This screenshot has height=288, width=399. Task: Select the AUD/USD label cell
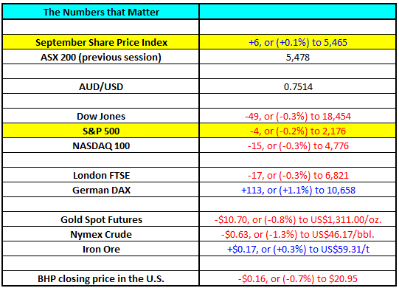click(x=101, y=86)
